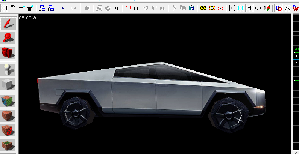
Task: Edit cordon bounds (striped icon with red corners)
Action: (x=212, y=8)
